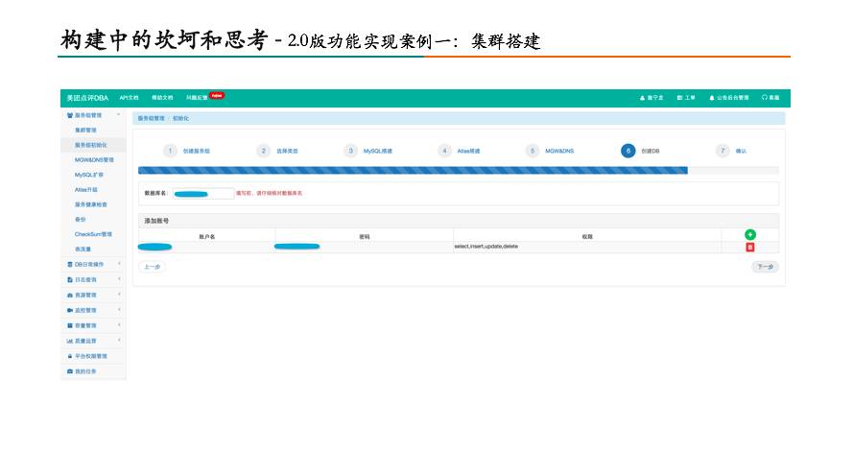Click the 容量管理 icon in sidebar
853x476 pixels.
point(70,325)
